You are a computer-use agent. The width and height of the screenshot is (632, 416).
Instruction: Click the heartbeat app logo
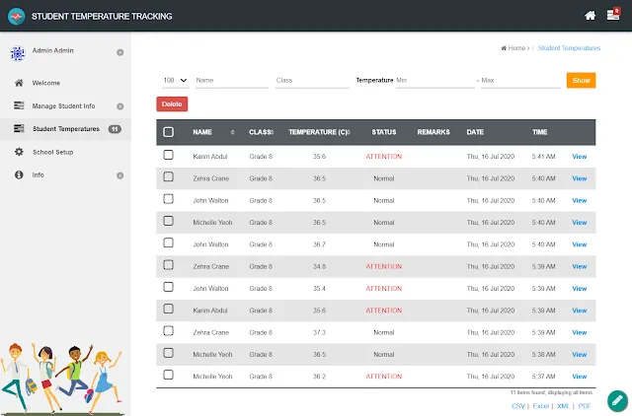click(x=16, y=17)
